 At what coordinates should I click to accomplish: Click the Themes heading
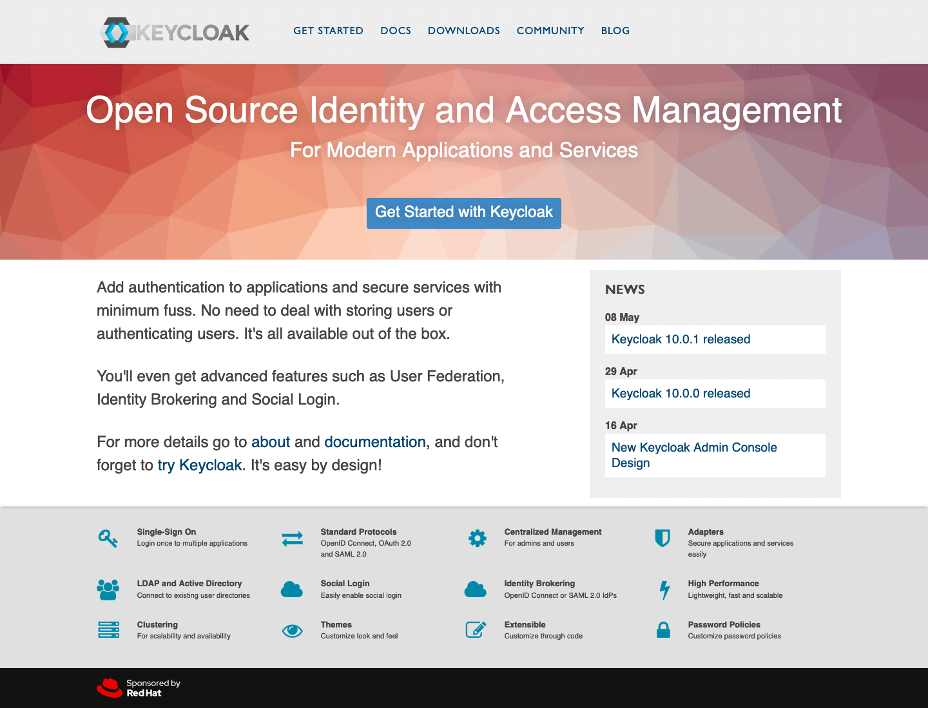click(336, 625)
